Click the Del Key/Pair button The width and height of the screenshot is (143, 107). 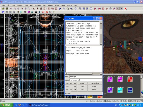click(x=95, y=83)
